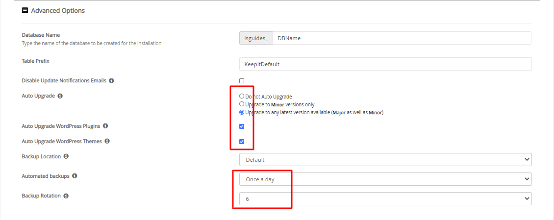The image size is (554, 220).
Task: Collapse the Advanced Options section
Action: point(25,11)
